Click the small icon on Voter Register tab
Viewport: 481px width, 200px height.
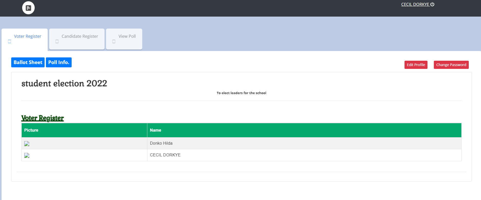(9, 42)
